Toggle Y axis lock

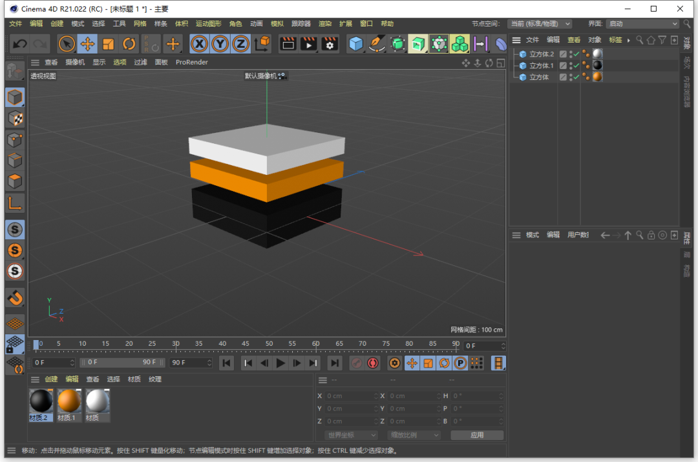(x=220, y=44)
